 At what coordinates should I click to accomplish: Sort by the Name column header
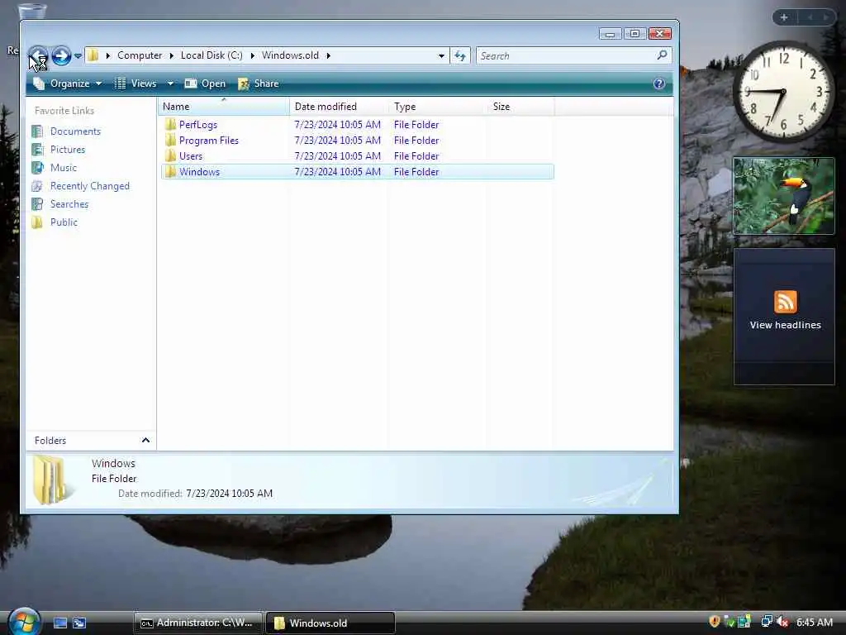[x=223, y=107]
